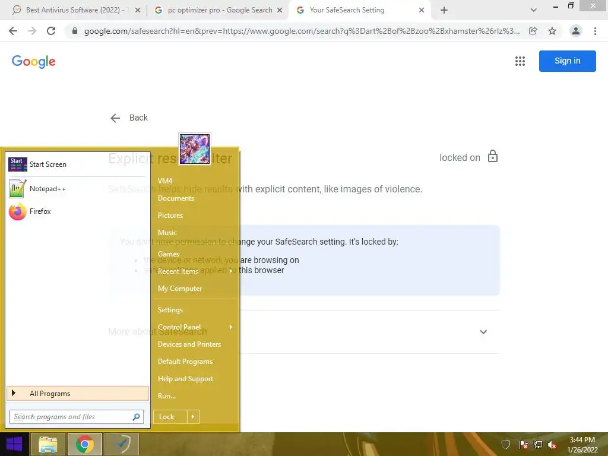
Task: Open the tab search chevron
Action: tap(534, 10)
